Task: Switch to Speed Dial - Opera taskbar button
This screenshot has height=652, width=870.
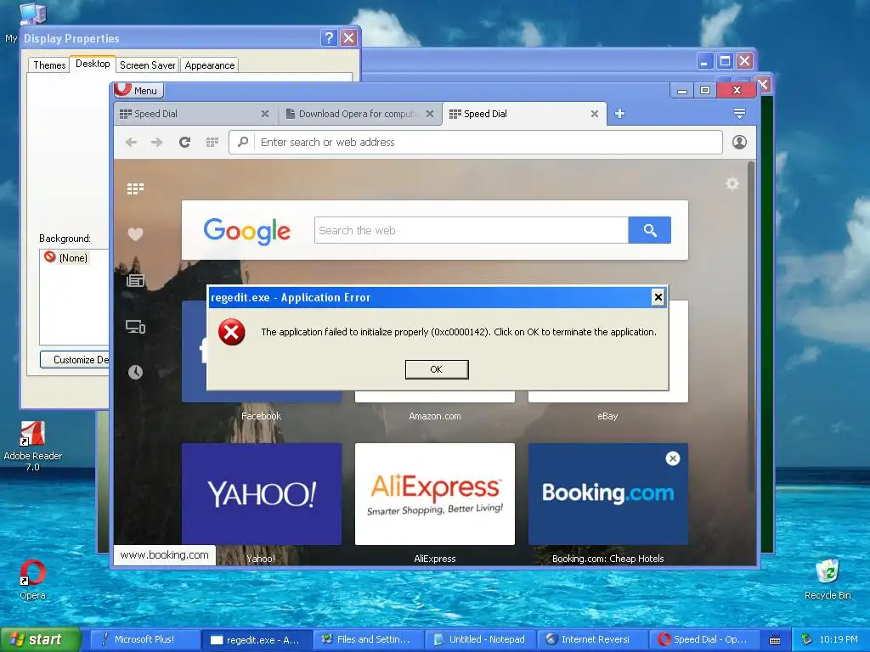Action: (x=704, y=639)
